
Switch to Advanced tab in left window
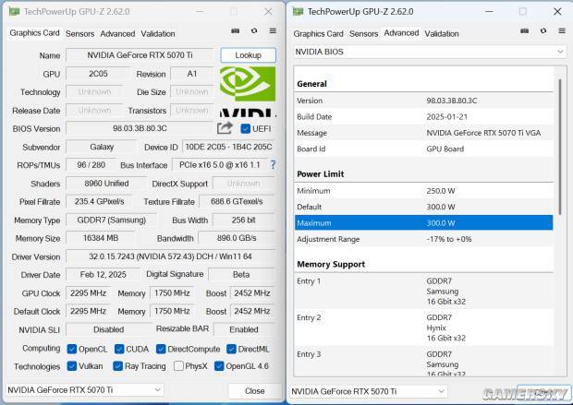(x=117, y=33)
